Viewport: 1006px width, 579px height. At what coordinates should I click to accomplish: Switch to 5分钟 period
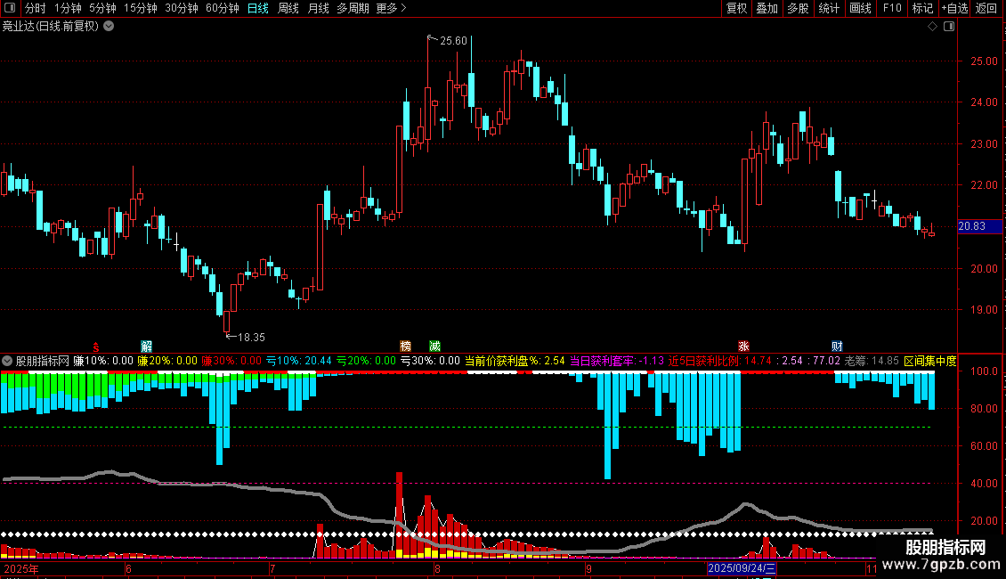pos(102,8)
